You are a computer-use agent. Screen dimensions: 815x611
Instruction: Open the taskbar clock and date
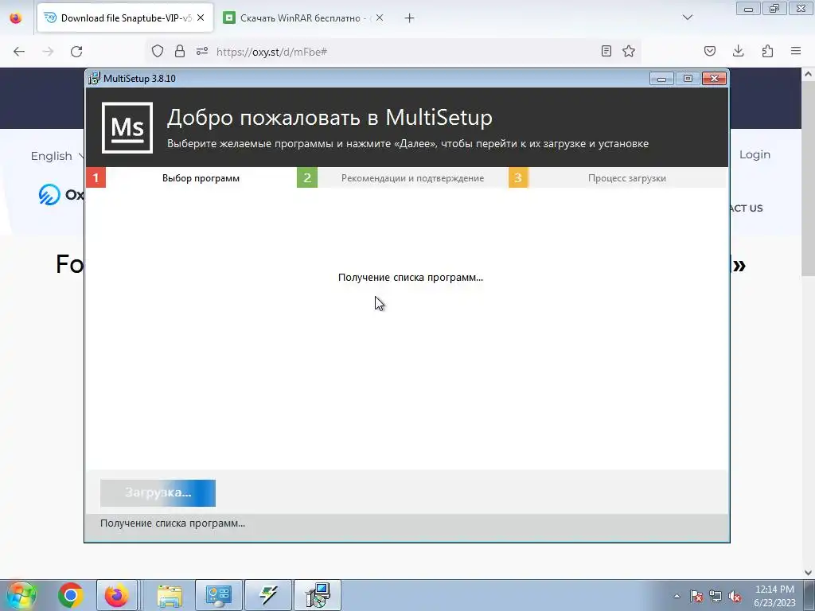click(774, 596)
